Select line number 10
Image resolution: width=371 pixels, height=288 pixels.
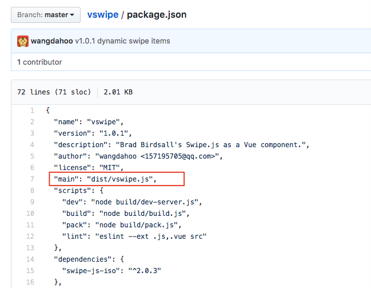[x=30, y=214]
